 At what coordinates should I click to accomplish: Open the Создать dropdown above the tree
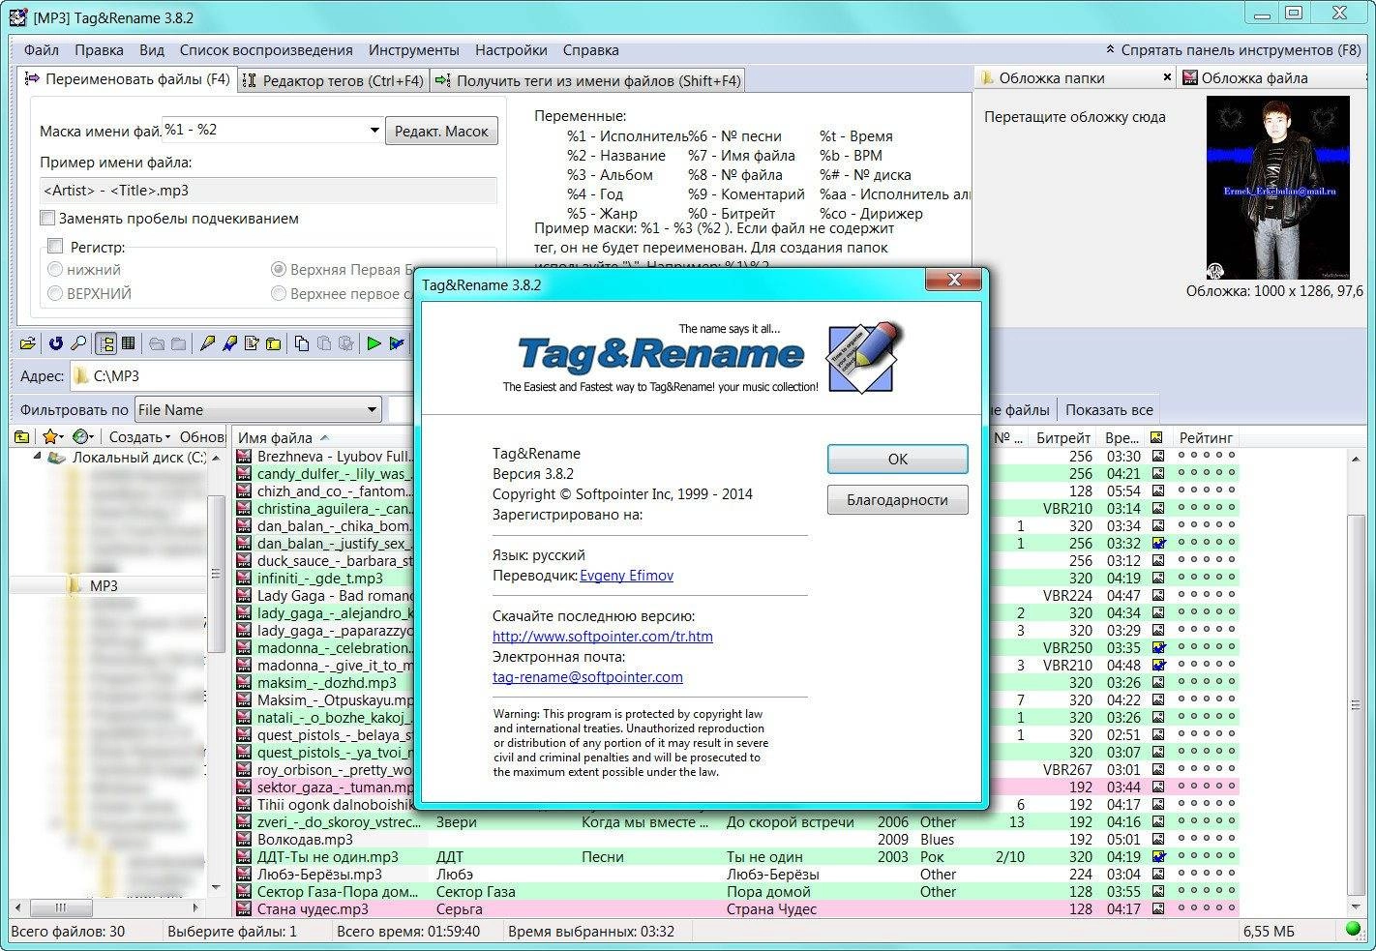[139, 437]
